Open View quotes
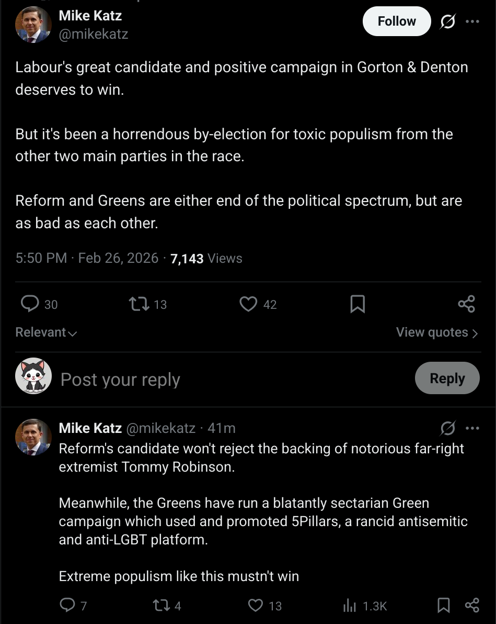Viewport: 496px width, 624px height. click(x=437, y=332)
